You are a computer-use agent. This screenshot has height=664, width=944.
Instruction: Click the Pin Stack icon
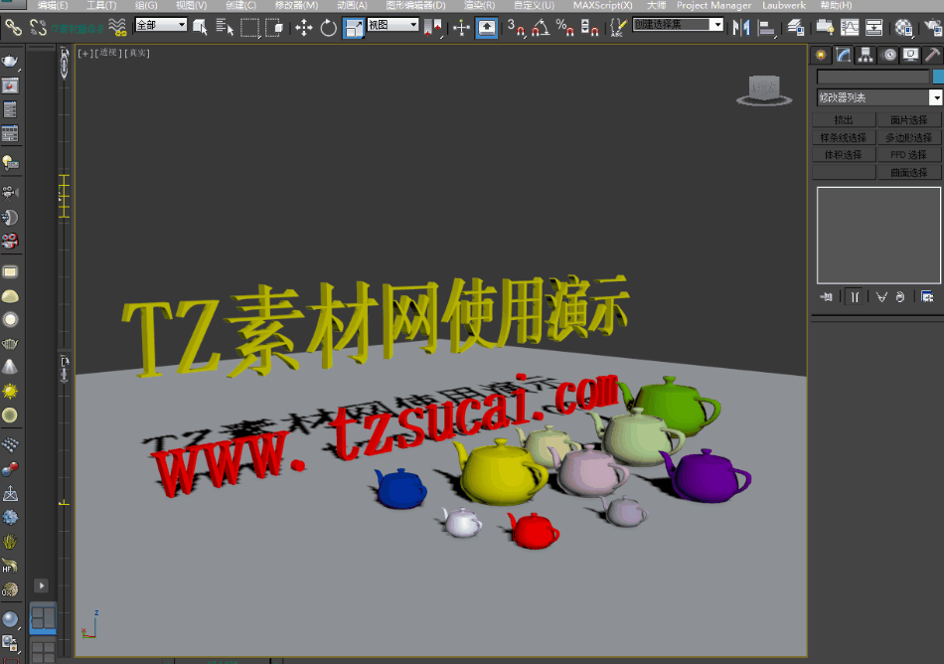point(826,297)
